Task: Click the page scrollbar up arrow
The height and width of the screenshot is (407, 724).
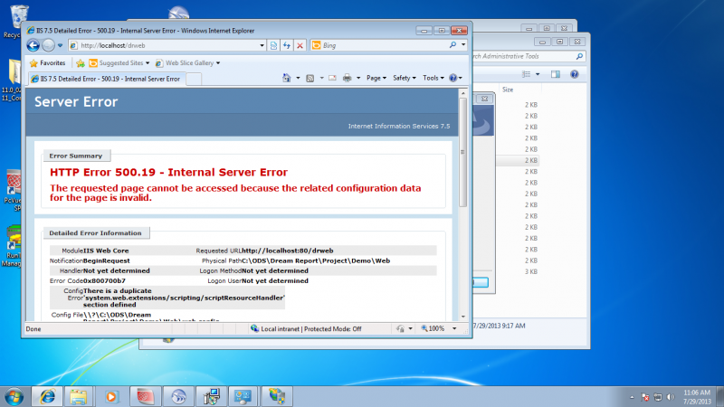Action: [x=463, y=93]
